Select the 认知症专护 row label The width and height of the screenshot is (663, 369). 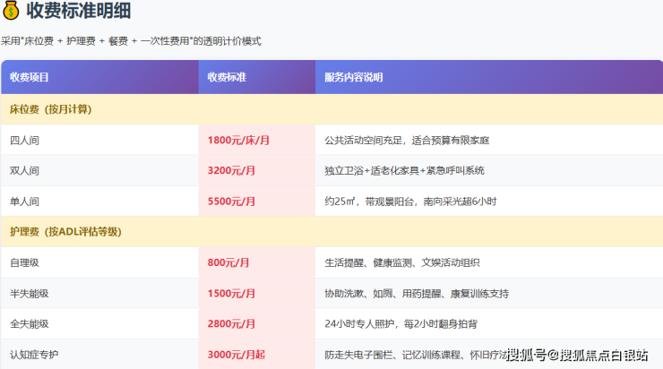pyautogui.click(x=33, y=355)
